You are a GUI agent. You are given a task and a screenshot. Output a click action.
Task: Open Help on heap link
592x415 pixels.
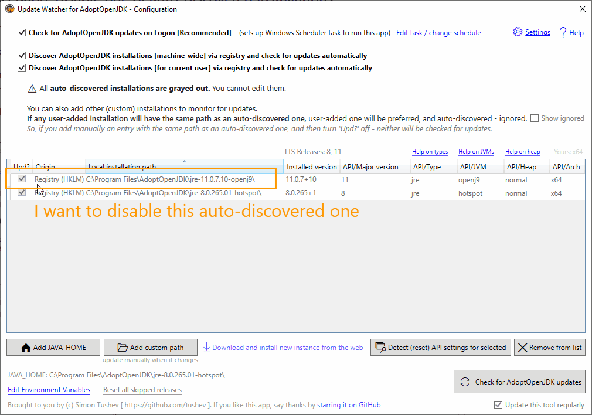click(x=522, y=151)
